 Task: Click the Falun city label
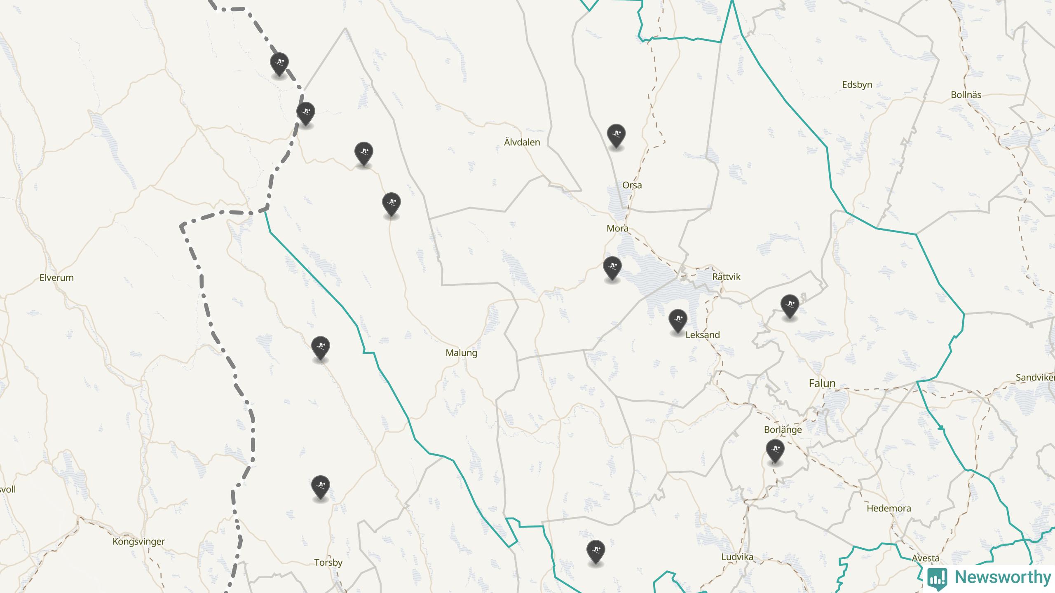click(822, 383)
